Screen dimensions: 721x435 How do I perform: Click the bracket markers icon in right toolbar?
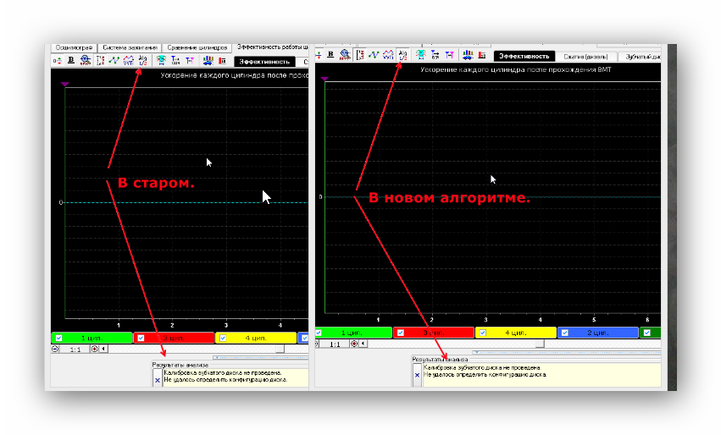(360, 55)
